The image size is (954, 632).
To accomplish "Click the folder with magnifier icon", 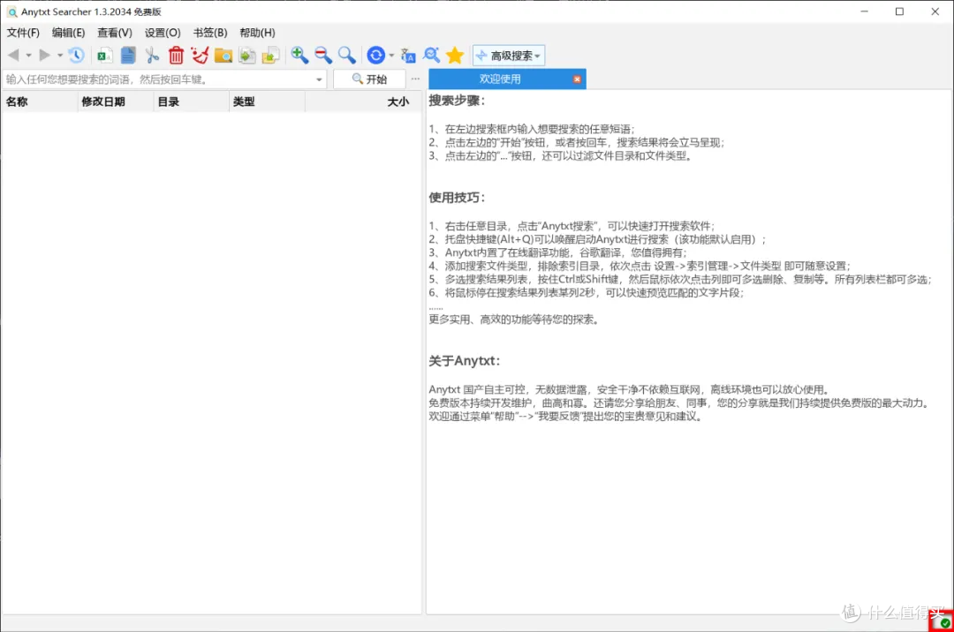I will [223, 56].
